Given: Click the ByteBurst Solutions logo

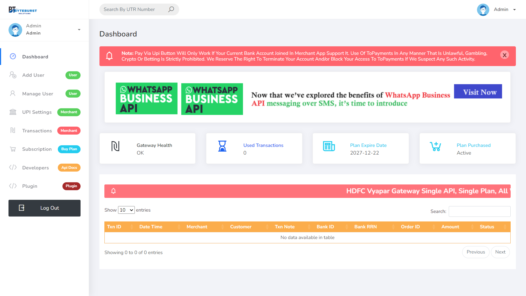Looking at the screenshot, I should [x=23, y=10].
